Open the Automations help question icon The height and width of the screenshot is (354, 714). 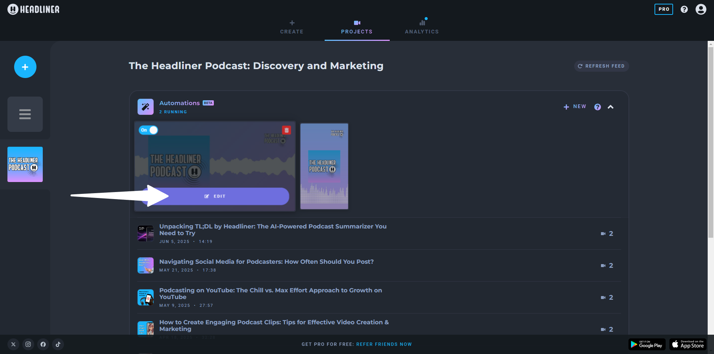pos(598,107)
